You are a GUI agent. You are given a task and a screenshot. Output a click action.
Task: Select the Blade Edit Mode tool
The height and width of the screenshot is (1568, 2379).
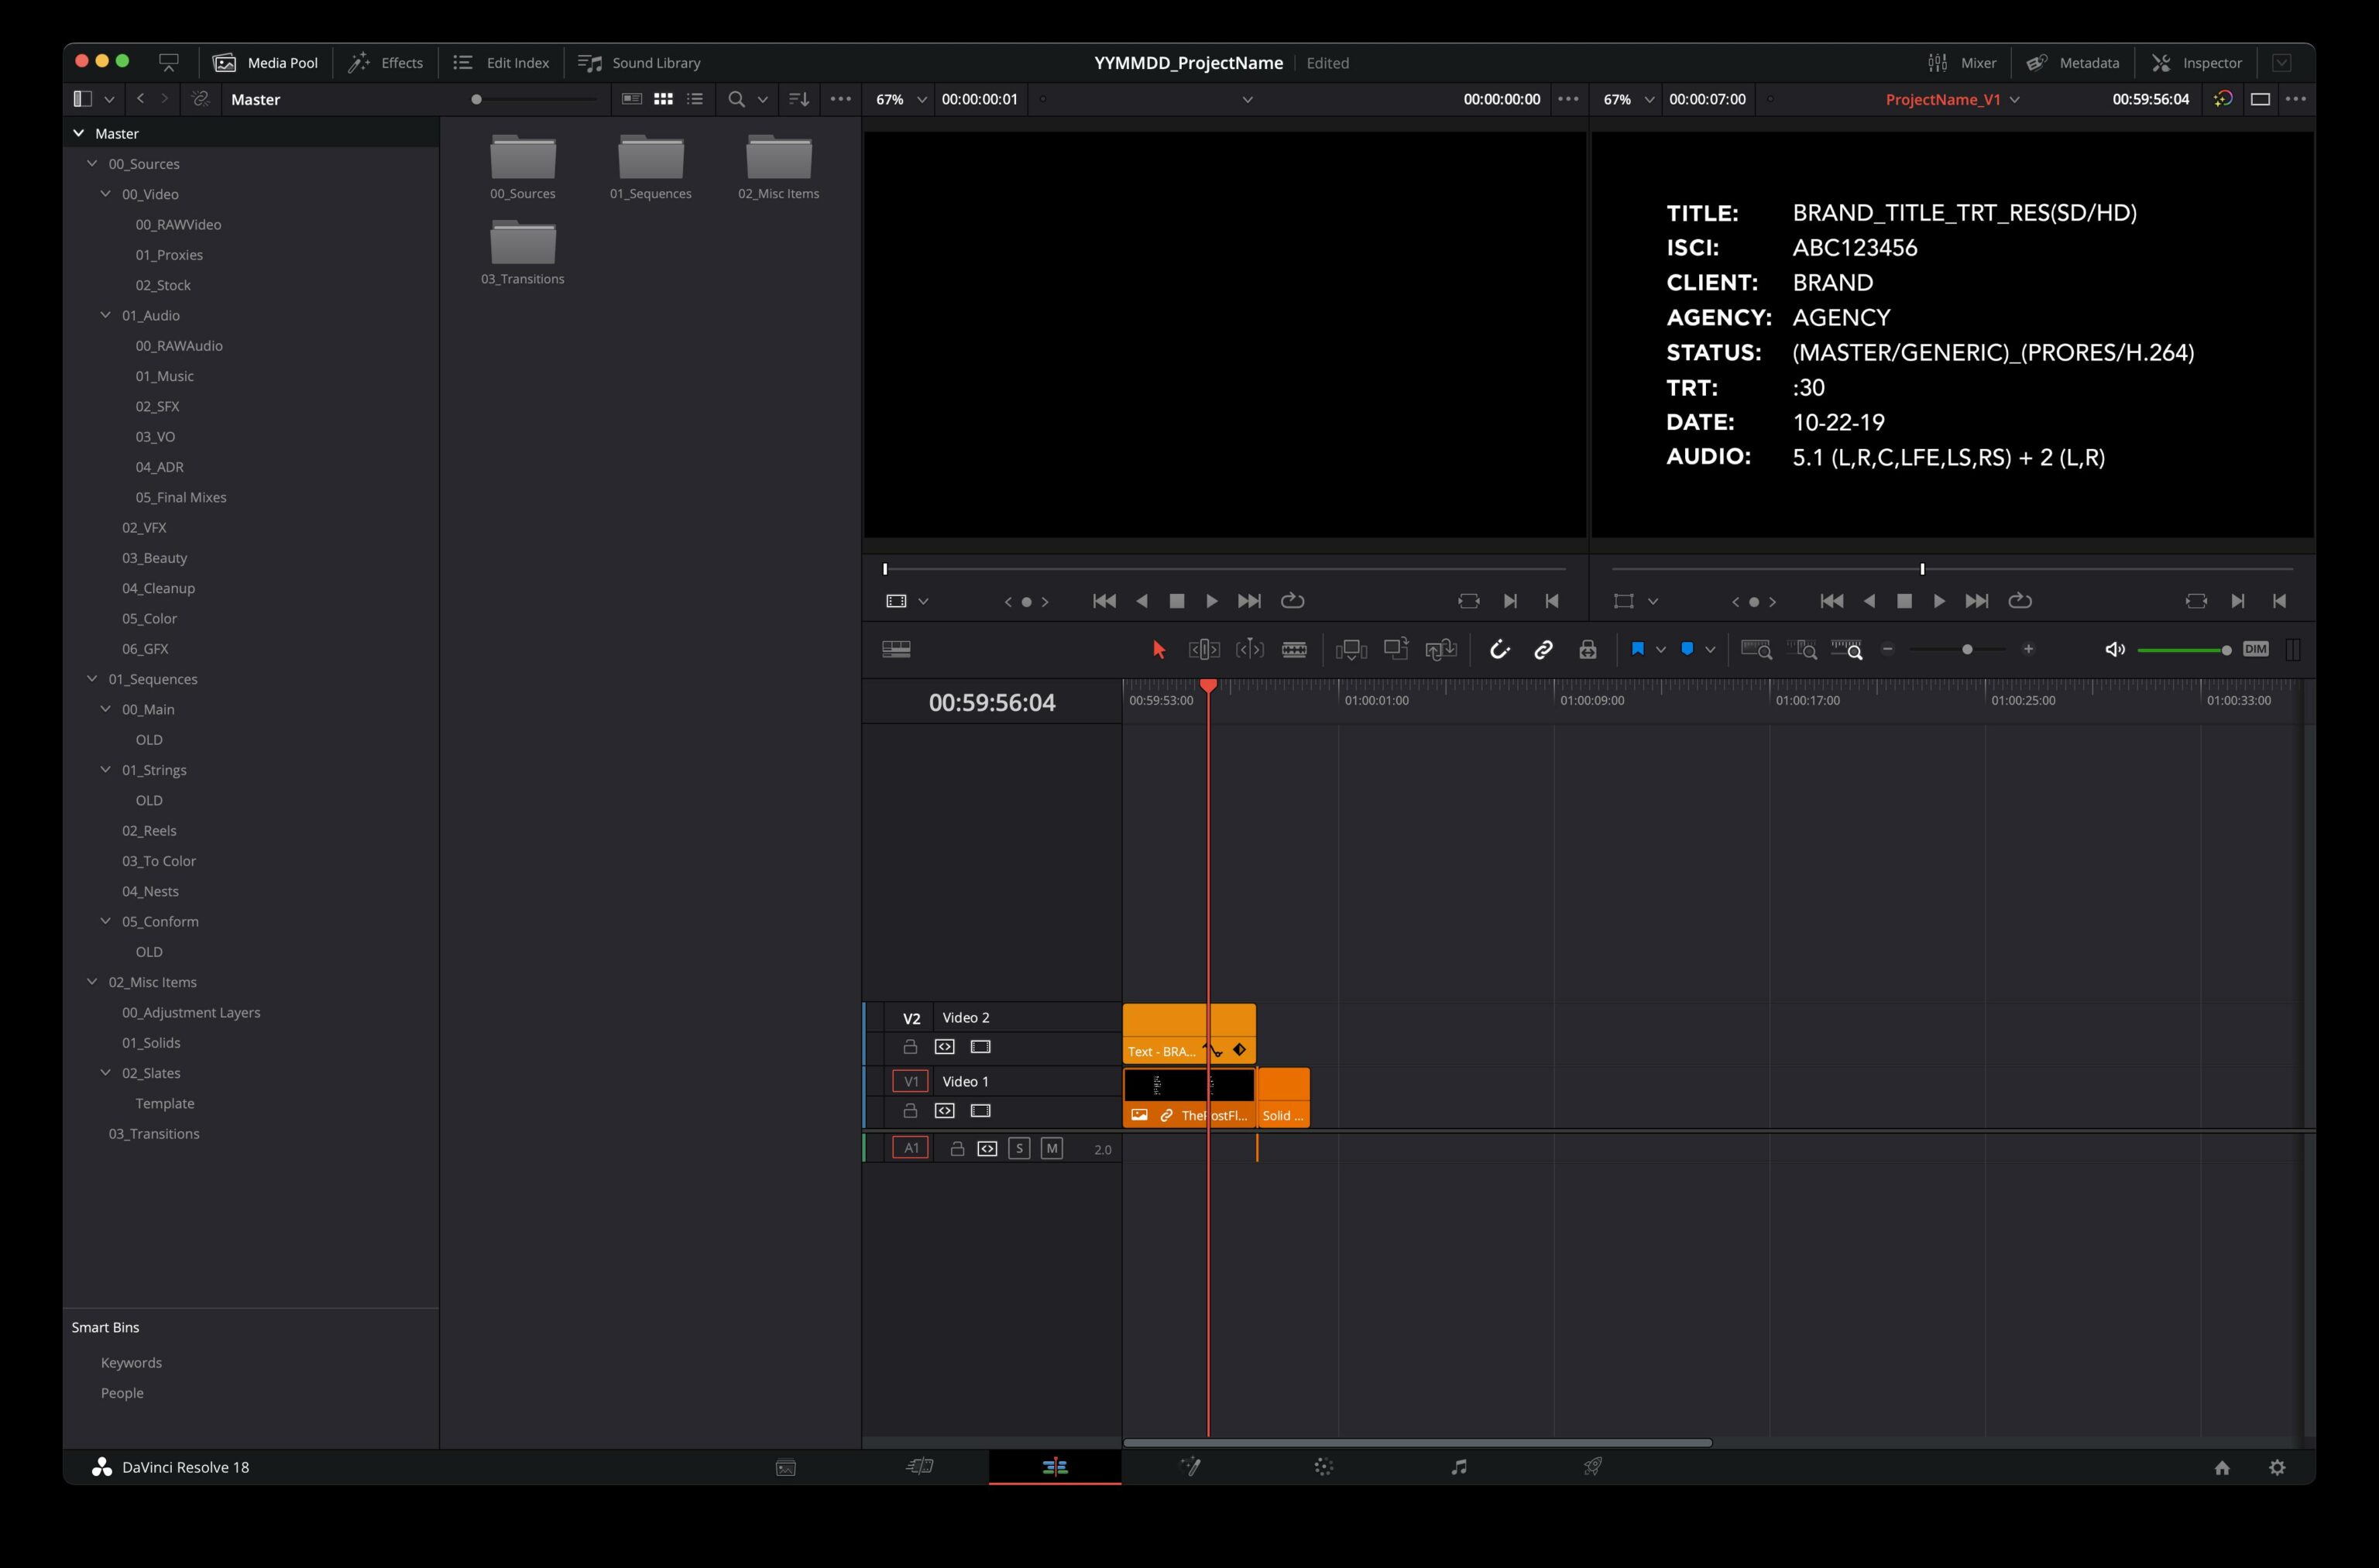(x=1294, y=649)
